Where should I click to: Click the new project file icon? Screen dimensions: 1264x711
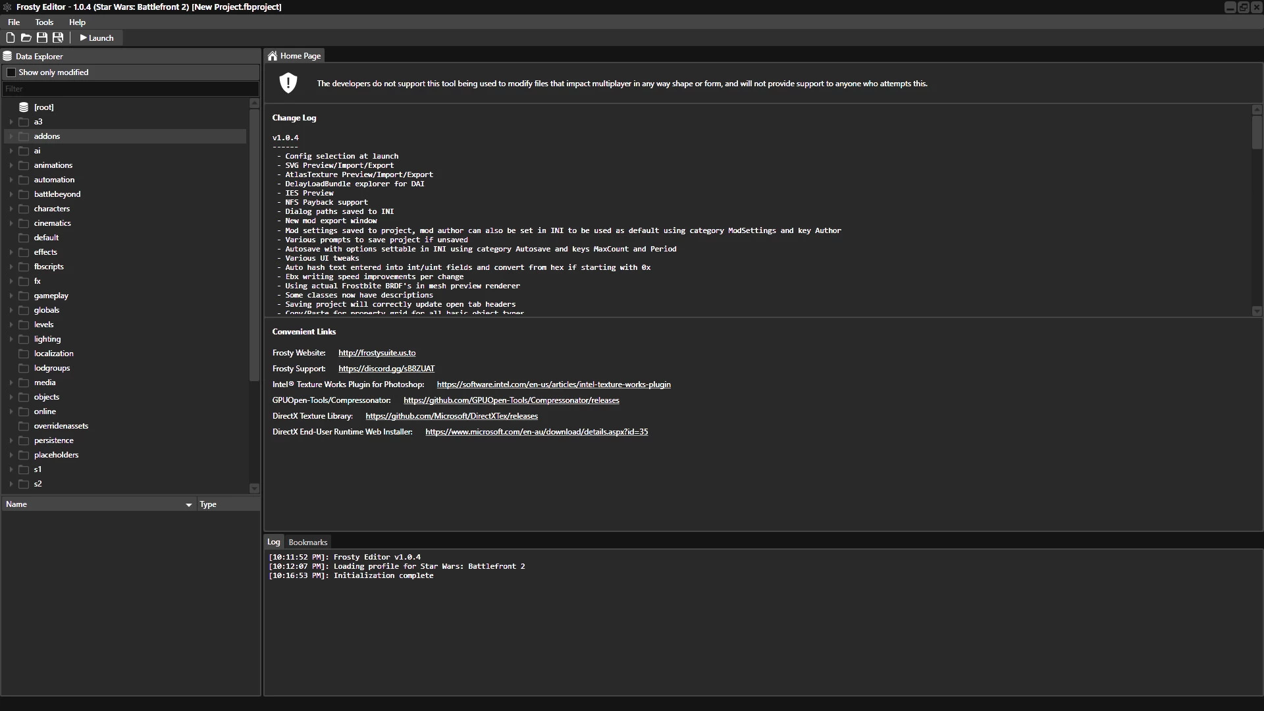(11, 38)
